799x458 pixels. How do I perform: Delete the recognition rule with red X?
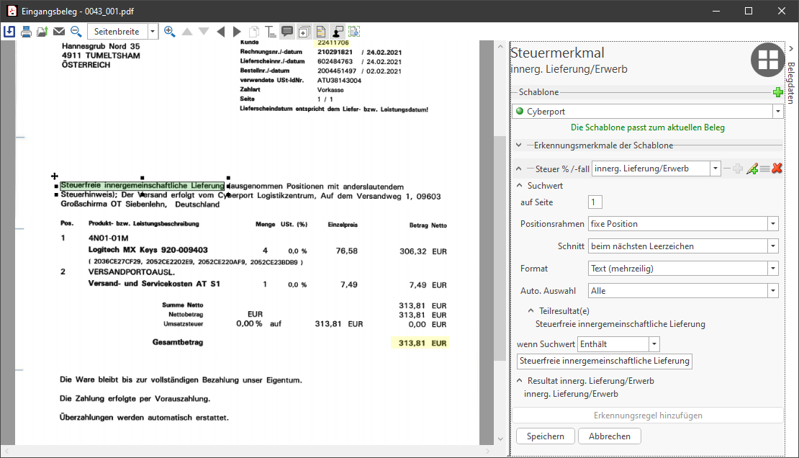(777, 169)
